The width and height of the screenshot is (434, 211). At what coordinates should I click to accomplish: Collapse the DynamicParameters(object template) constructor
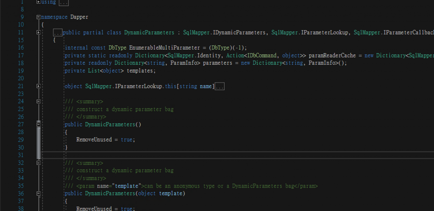[39, 194]
